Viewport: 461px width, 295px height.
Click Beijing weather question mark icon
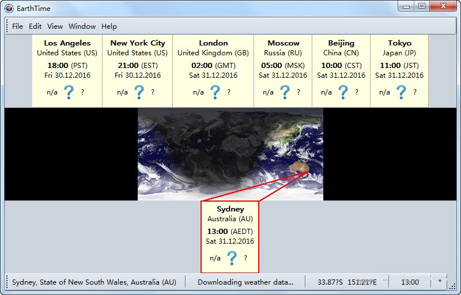[x=343, y=92]
